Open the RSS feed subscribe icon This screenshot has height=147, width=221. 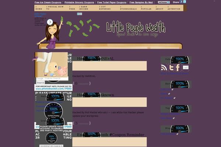pos(164,68)
